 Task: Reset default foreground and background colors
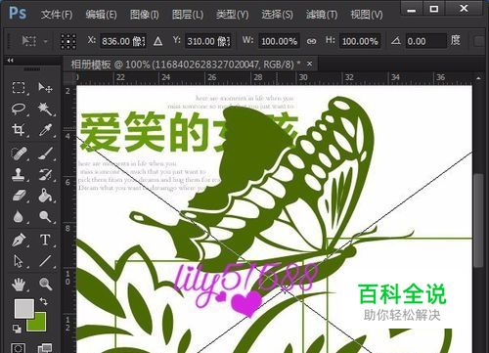[17, 329]
